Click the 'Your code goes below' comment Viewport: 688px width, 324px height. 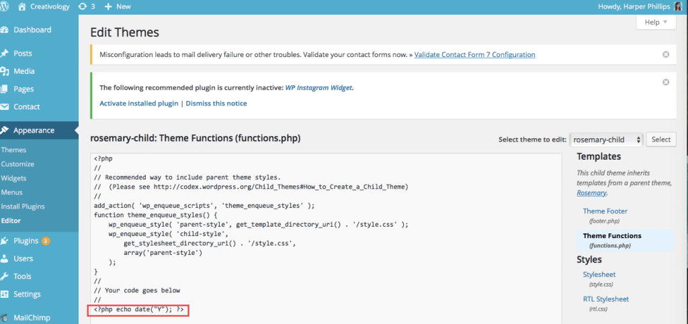click(x=137, y=290)
